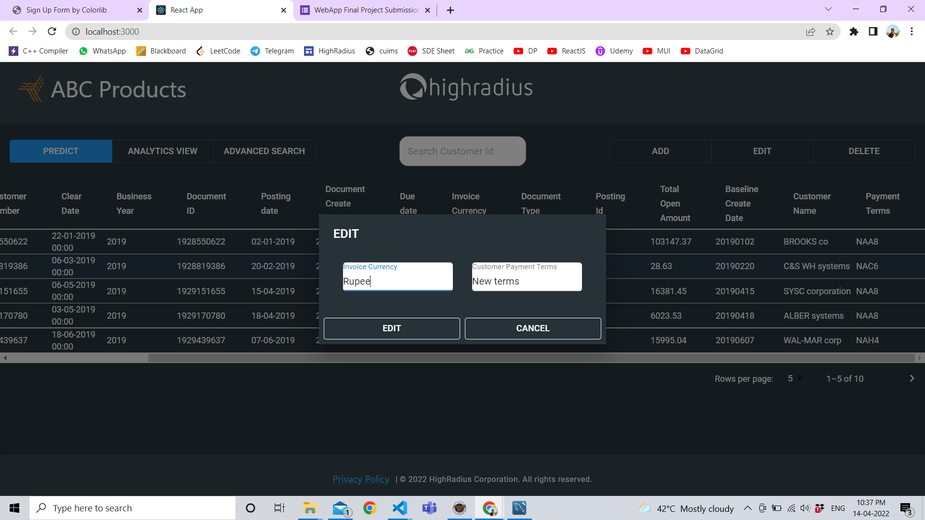The height and width of the screenshot is (520, 925).
Task: Go to the next results page arrow
Action: click(912, 379)
